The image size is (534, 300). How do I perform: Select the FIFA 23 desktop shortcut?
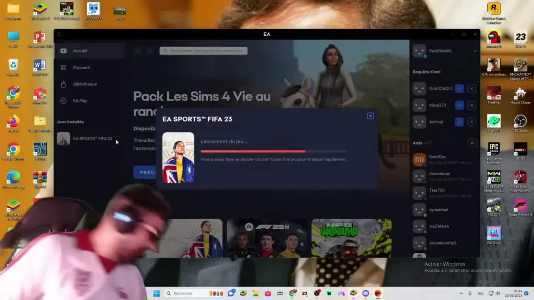521,40
